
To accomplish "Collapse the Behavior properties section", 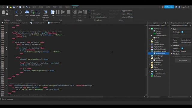I will click(171, 45).
